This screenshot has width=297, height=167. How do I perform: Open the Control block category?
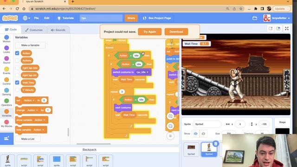point(6,81)
